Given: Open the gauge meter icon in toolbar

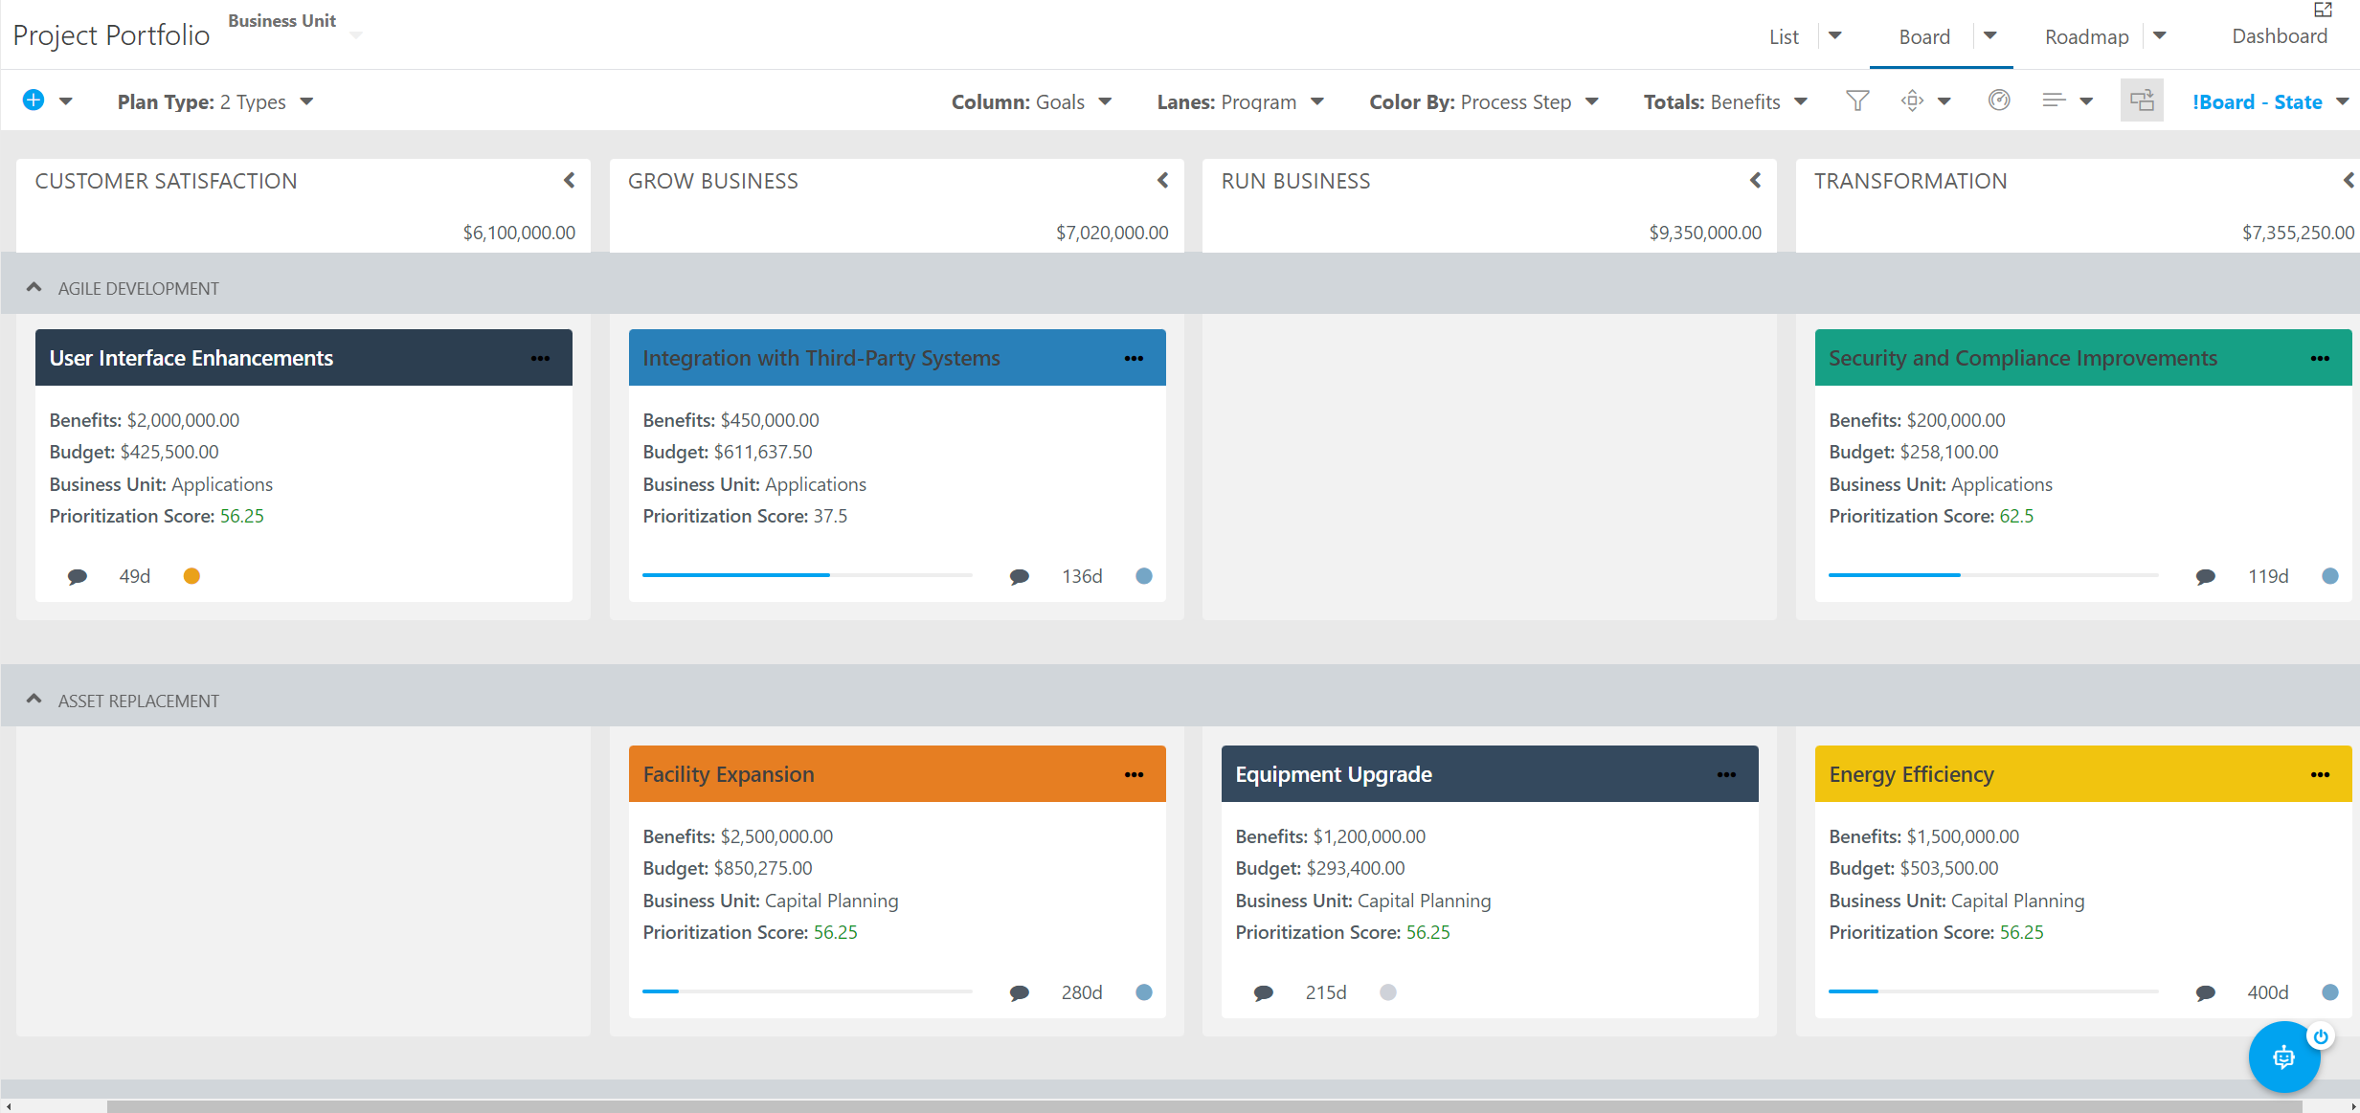Looking at the screenshot, I should point(1999,100).
